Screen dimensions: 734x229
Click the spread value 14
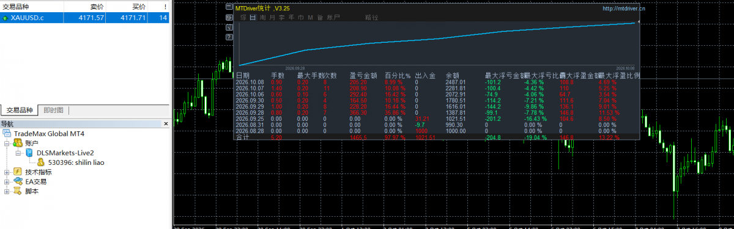coord(163,18)
